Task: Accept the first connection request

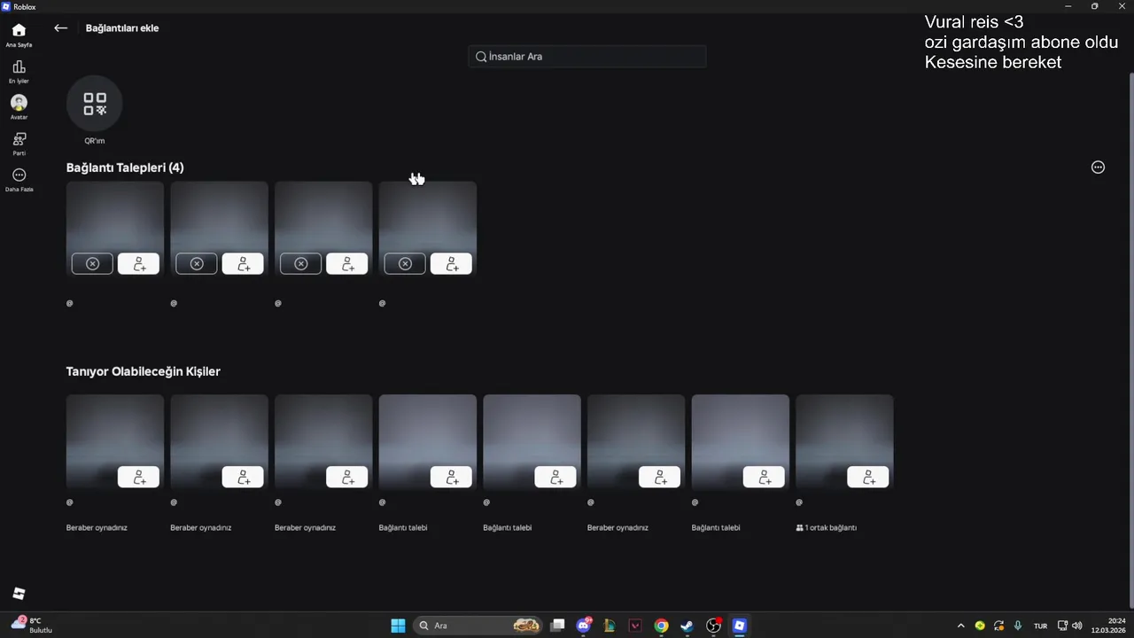Action: (139, 264)
